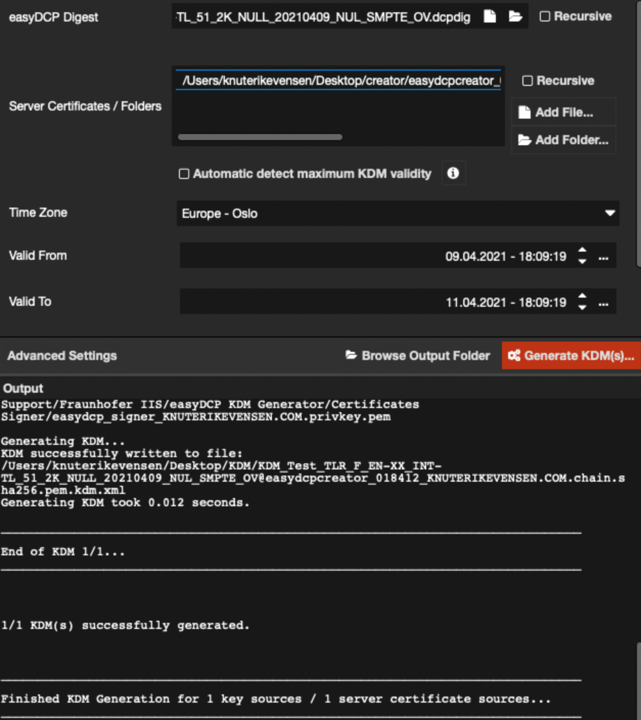Click the horizontal scrollbar in certificates list
Image resolution: width=641 pixels, height=720 pixels.
260,137
